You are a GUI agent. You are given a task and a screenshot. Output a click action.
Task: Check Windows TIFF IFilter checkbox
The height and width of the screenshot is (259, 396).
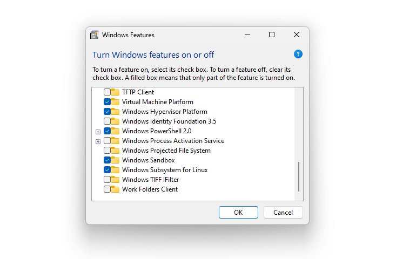pos(107,180)
